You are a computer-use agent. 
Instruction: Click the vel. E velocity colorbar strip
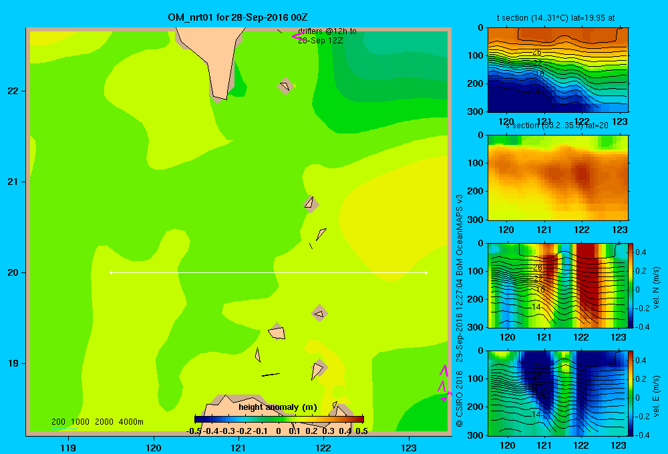631,393
